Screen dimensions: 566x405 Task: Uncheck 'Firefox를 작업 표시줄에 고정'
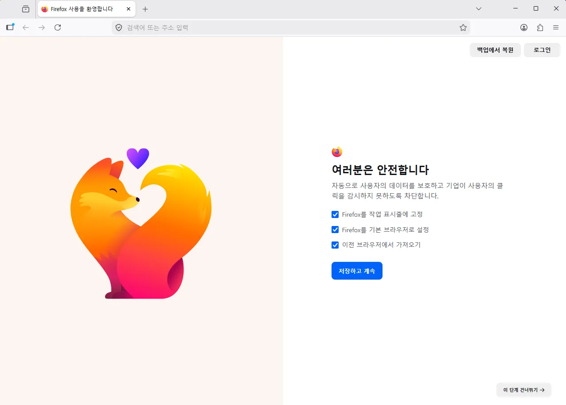point(335,214)
